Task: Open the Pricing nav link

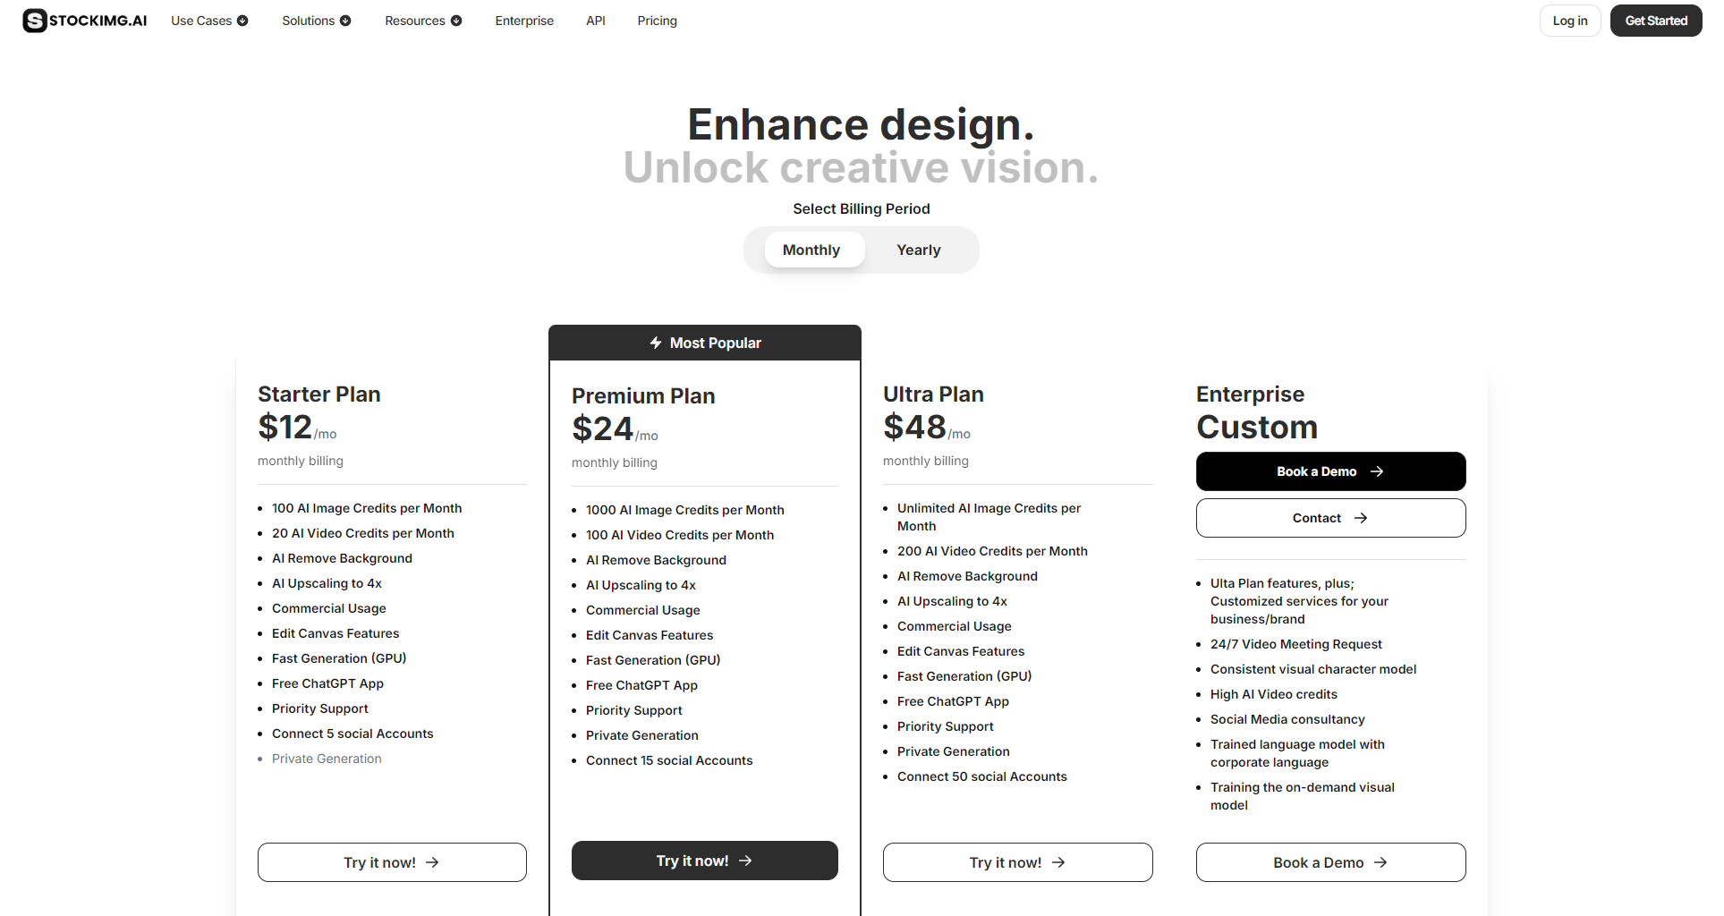Action: [657, 21]
